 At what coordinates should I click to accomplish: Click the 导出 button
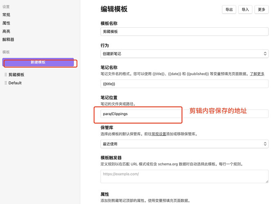click(x=229, y=10)
